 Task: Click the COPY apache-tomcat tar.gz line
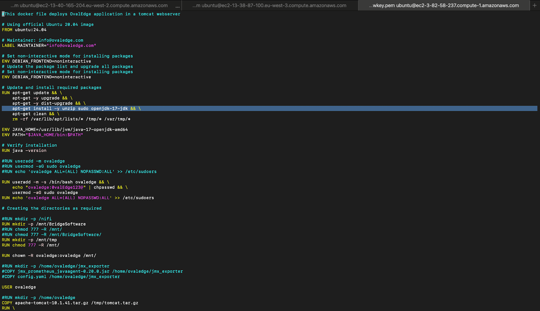[x=70, y=303]
